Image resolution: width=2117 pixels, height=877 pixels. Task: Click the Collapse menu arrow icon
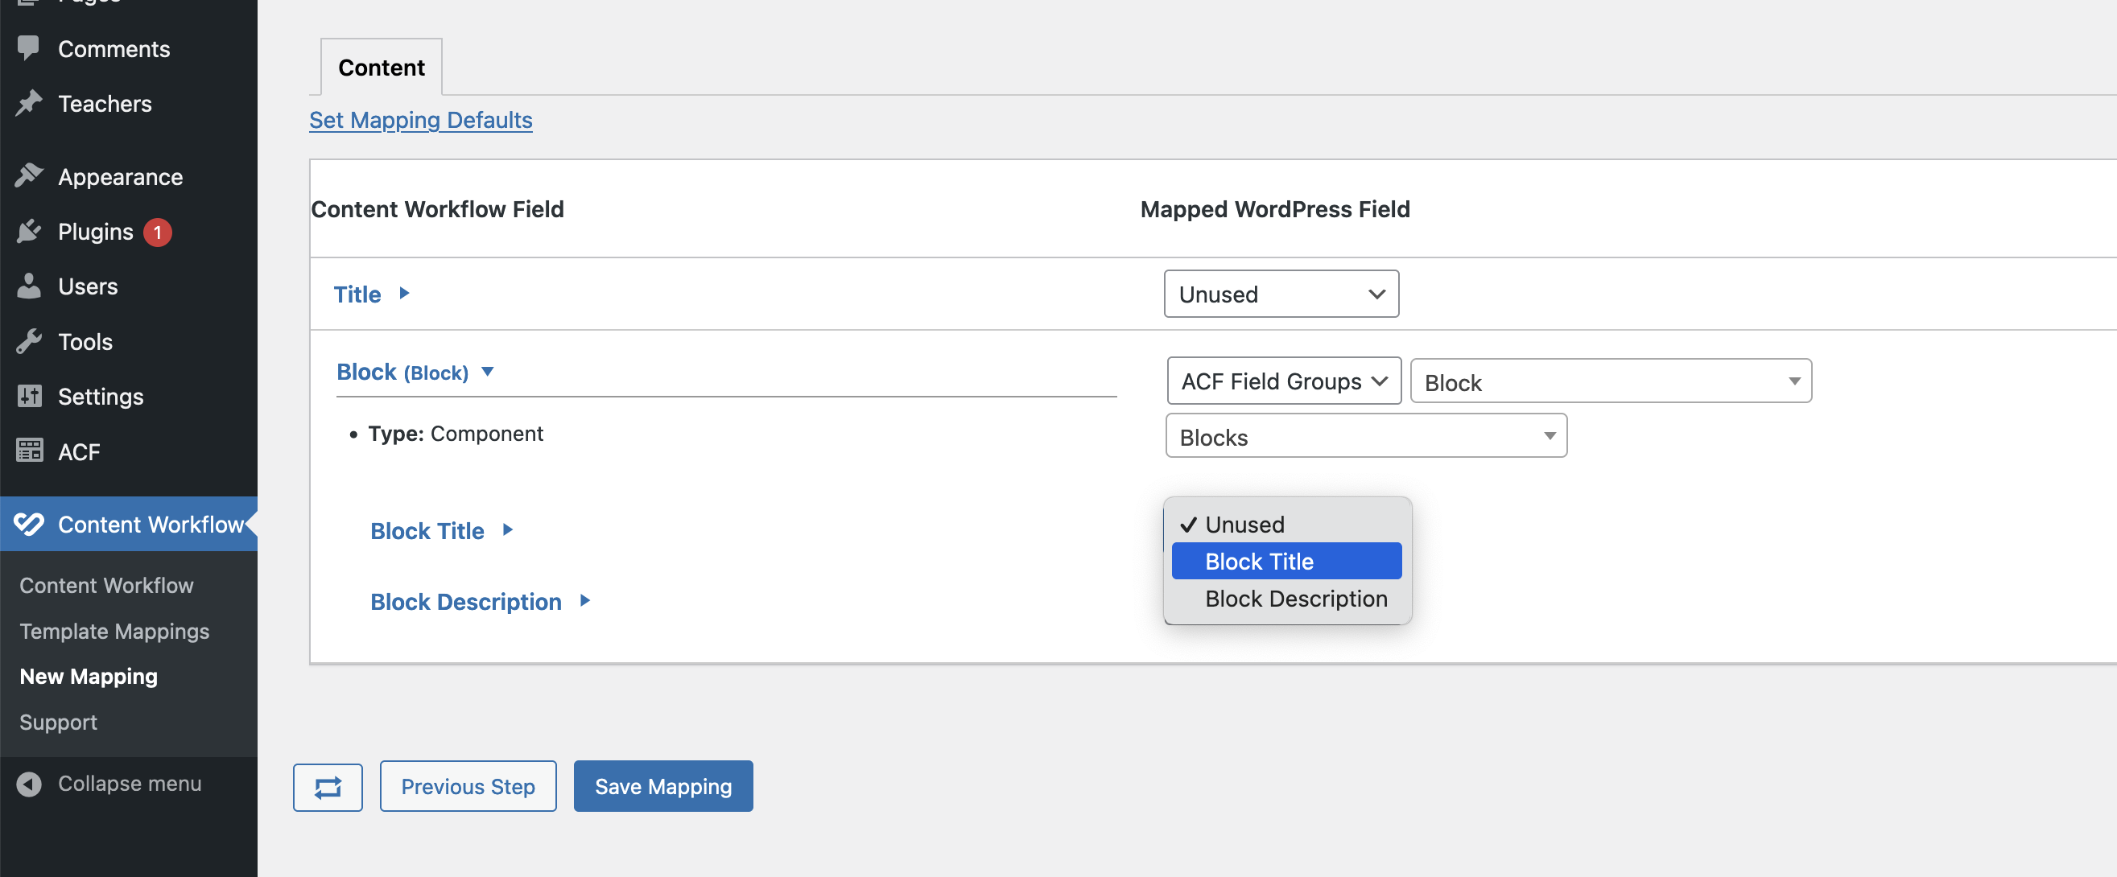30,783
